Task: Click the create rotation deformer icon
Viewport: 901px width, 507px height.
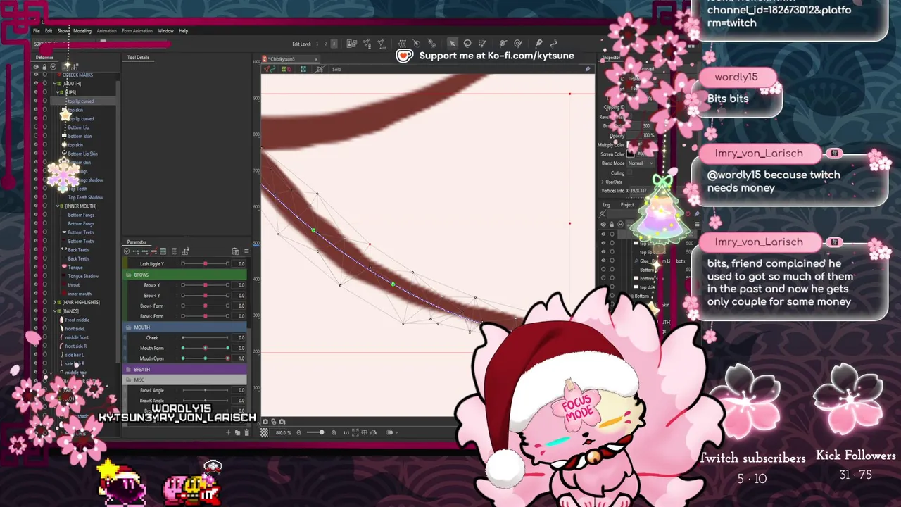Action: (417, 44)
